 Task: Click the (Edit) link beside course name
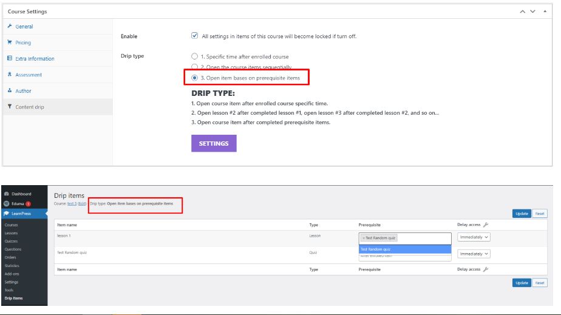click(x=82, y=203)
